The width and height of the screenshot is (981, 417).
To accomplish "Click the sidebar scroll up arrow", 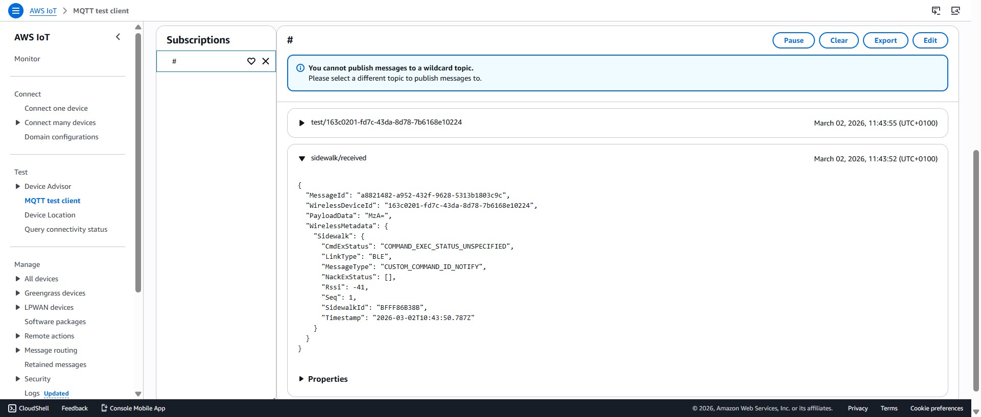I will click(x=138, y=27).
